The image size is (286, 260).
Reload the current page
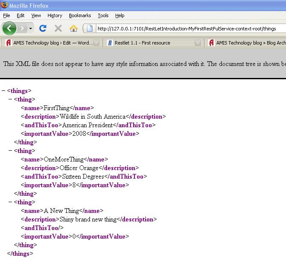(x=42, y=28)
